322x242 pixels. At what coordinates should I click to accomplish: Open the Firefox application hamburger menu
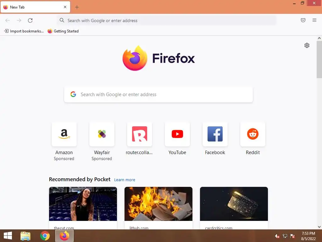[314, 20]
